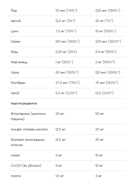Click the Хром 120 мкг (300%*) value
The height and width of the screenshot is (186, 134).
point(107,72)
